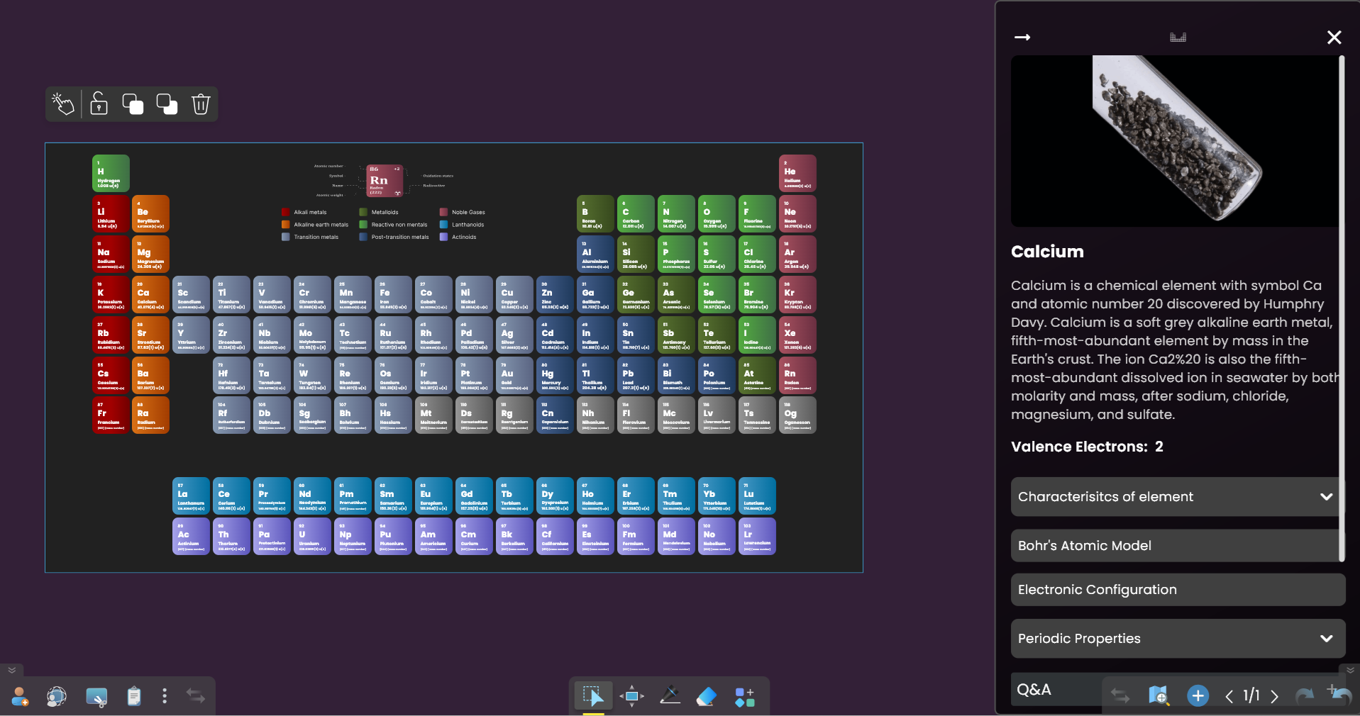Select the Pen tool in bottom toolbar
Screen dimensions: 1360x716
(670, 696)
